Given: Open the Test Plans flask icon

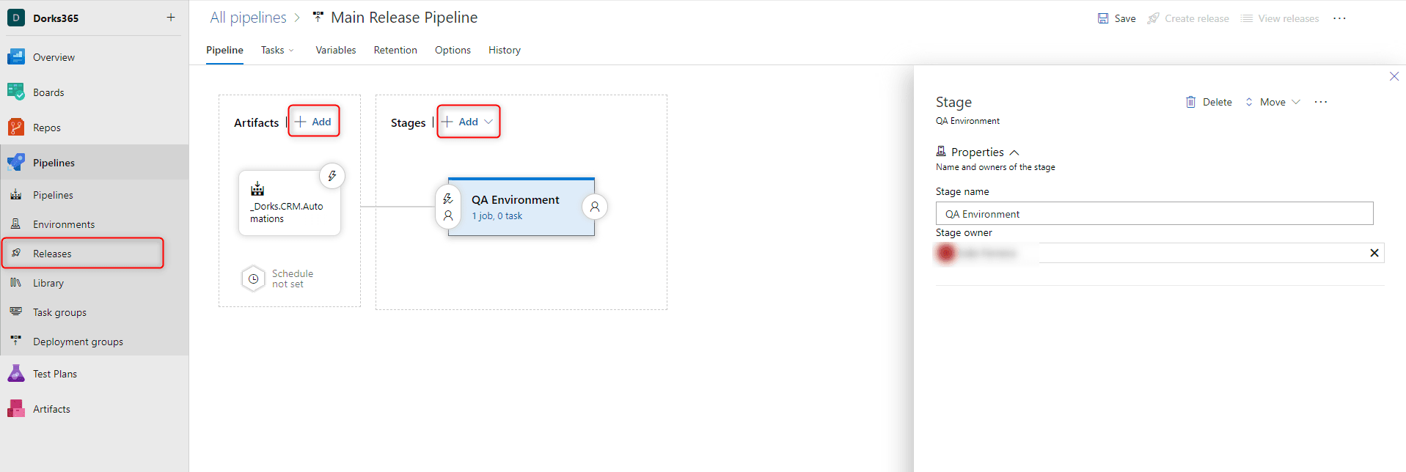Looking at the screenshot, I should pos(16,373).
